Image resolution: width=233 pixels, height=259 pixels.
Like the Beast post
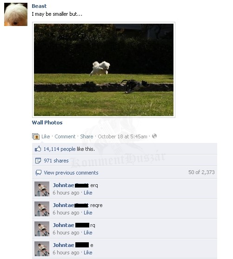pyautogui.click(x=46, y=136)
